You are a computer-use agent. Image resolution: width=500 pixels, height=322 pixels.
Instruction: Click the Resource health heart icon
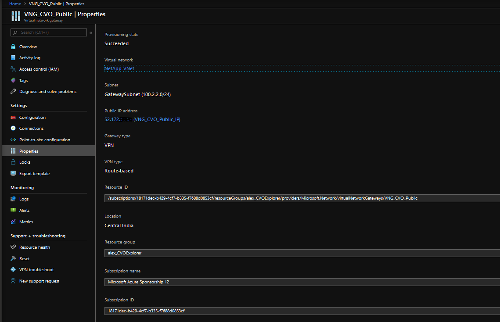point(13,247)
